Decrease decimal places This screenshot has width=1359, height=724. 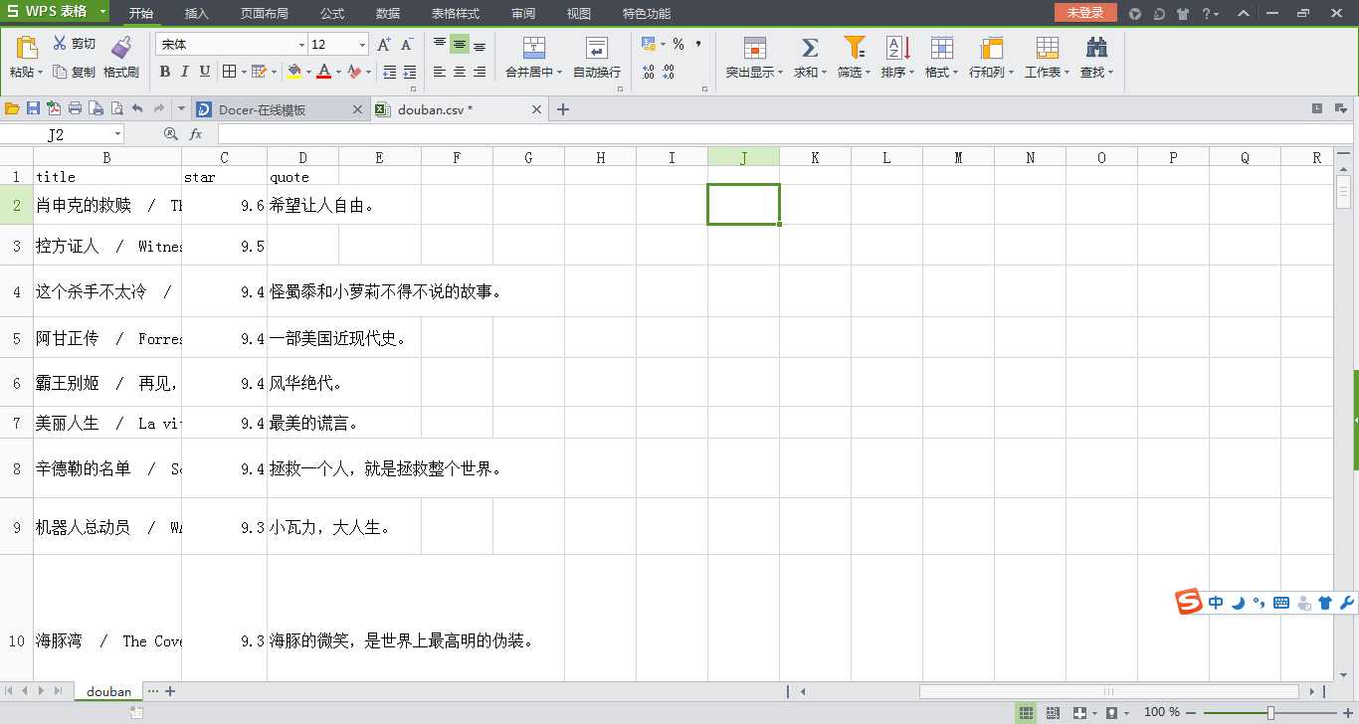click(669, 72)
